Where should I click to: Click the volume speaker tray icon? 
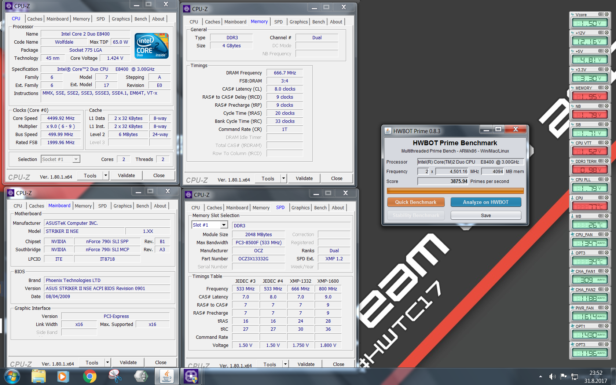click(552, 377)
